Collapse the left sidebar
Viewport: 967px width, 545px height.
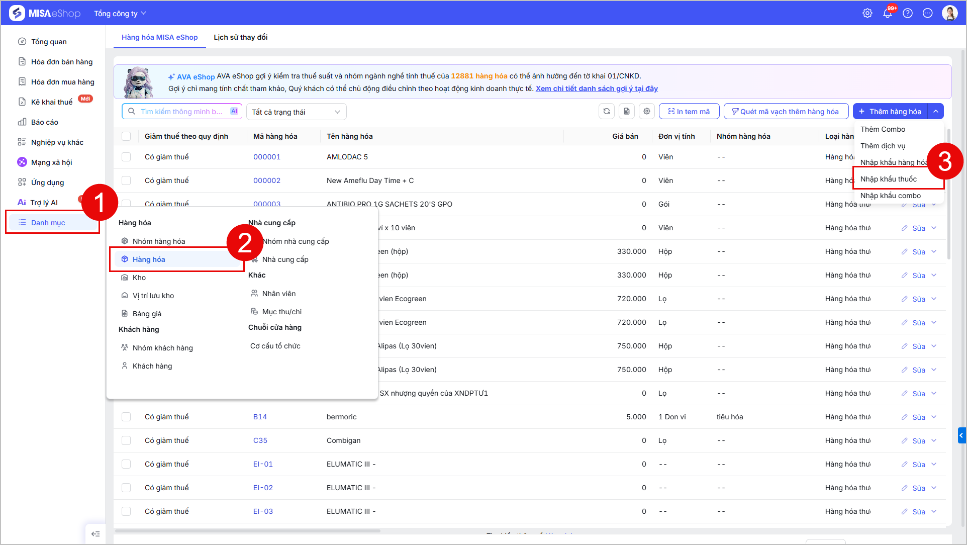[x=95, y=534]
